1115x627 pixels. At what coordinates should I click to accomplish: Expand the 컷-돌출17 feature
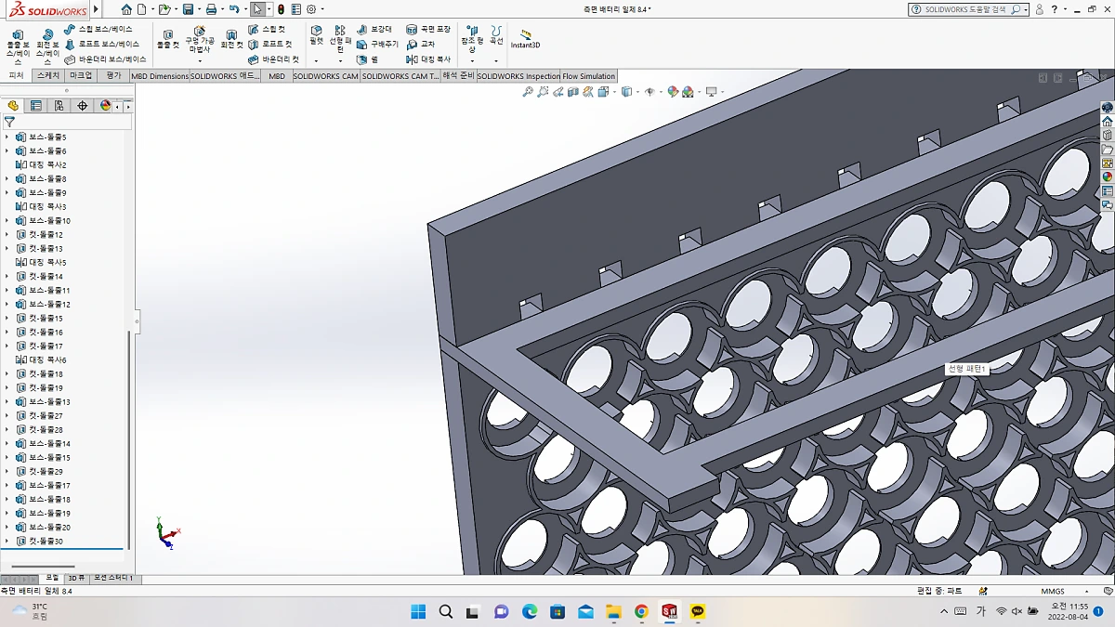coord(7,346)
